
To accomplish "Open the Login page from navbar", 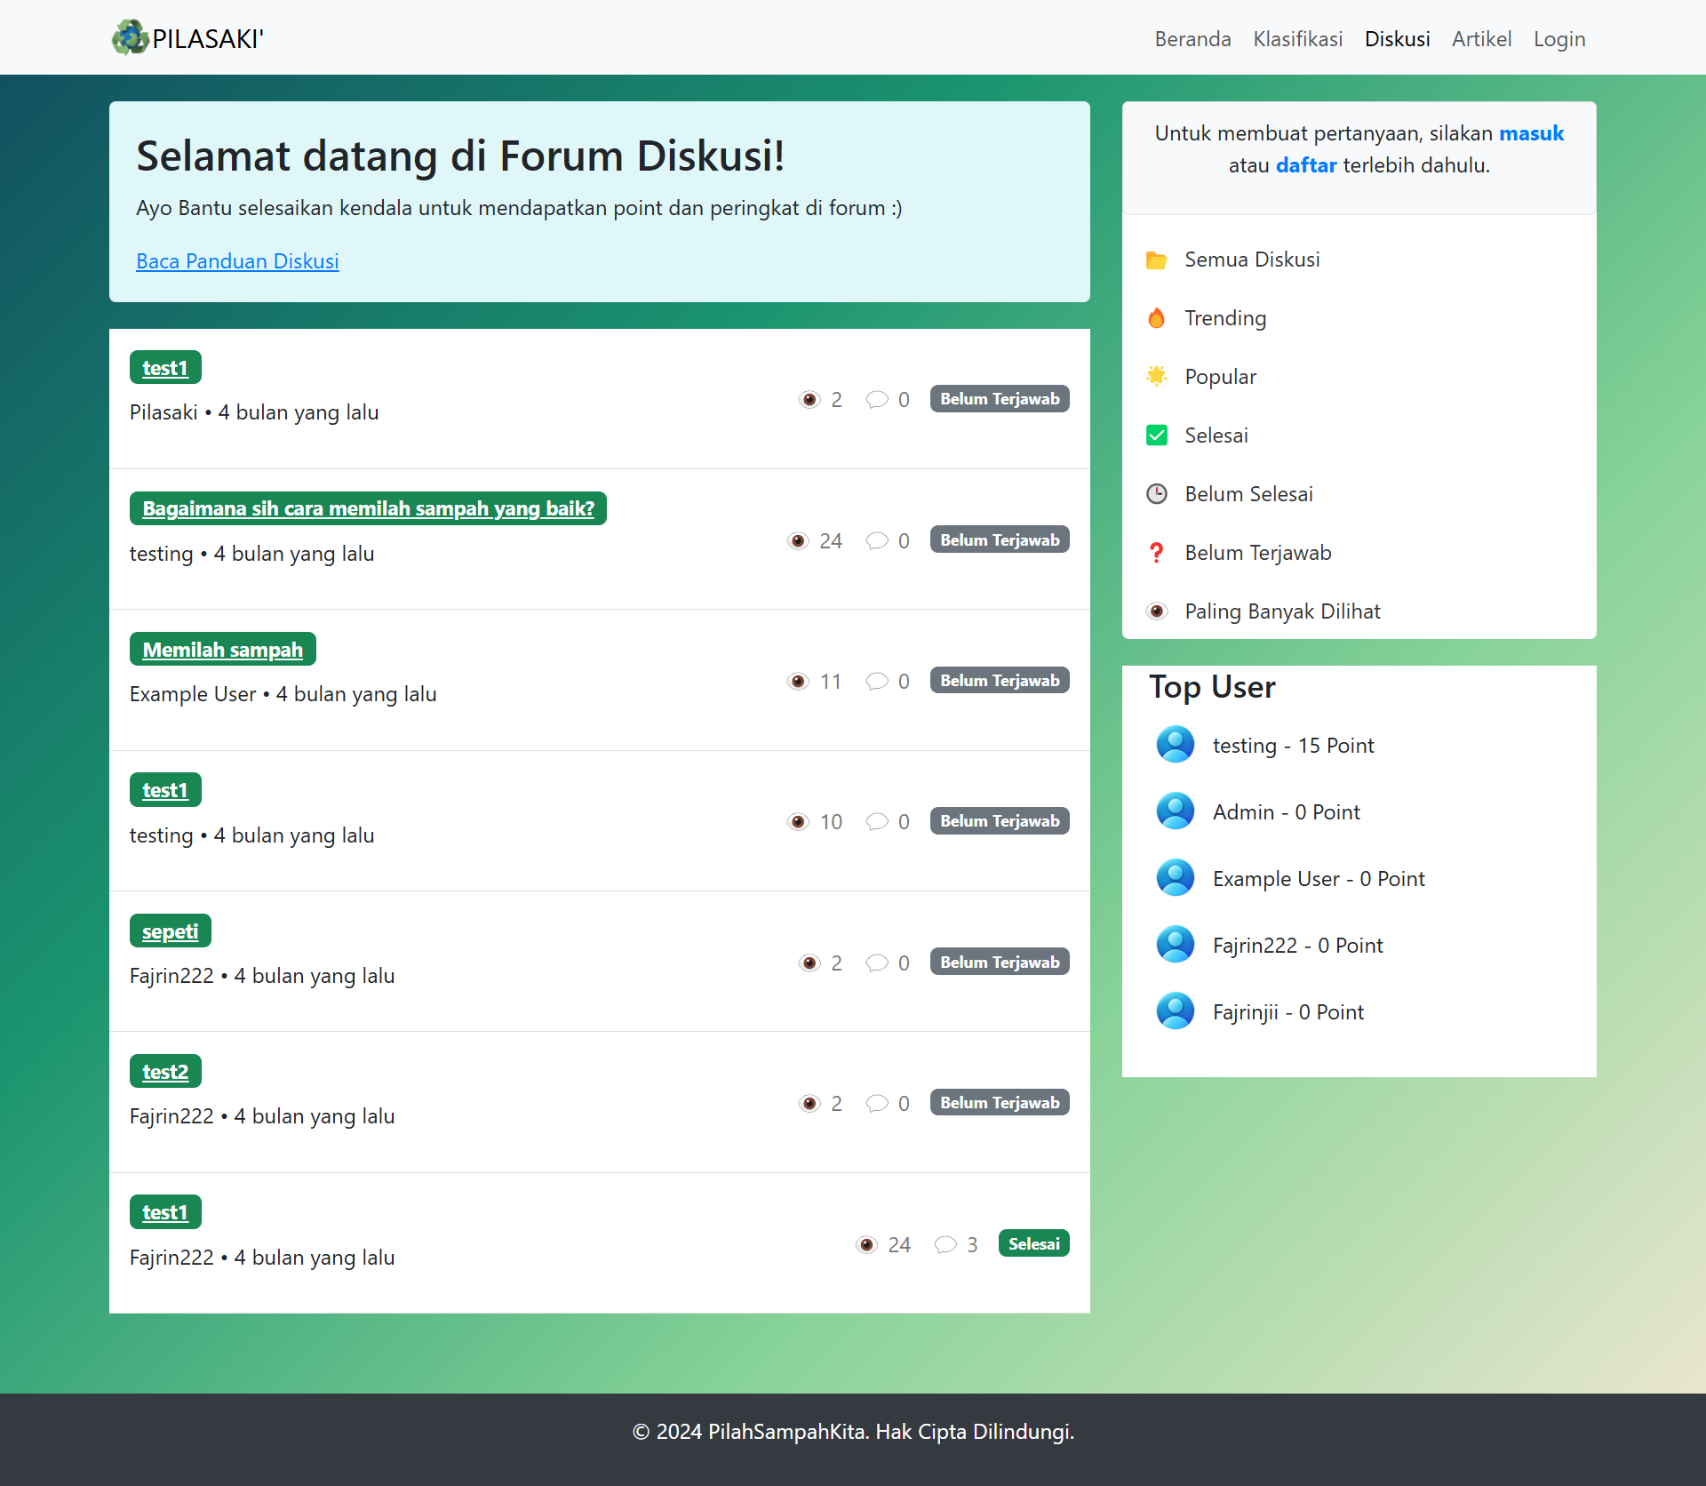I will click(x=1559, y=39).
